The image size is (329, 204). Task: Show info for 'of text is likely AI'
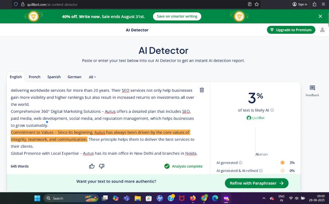[x=272, y=110]
